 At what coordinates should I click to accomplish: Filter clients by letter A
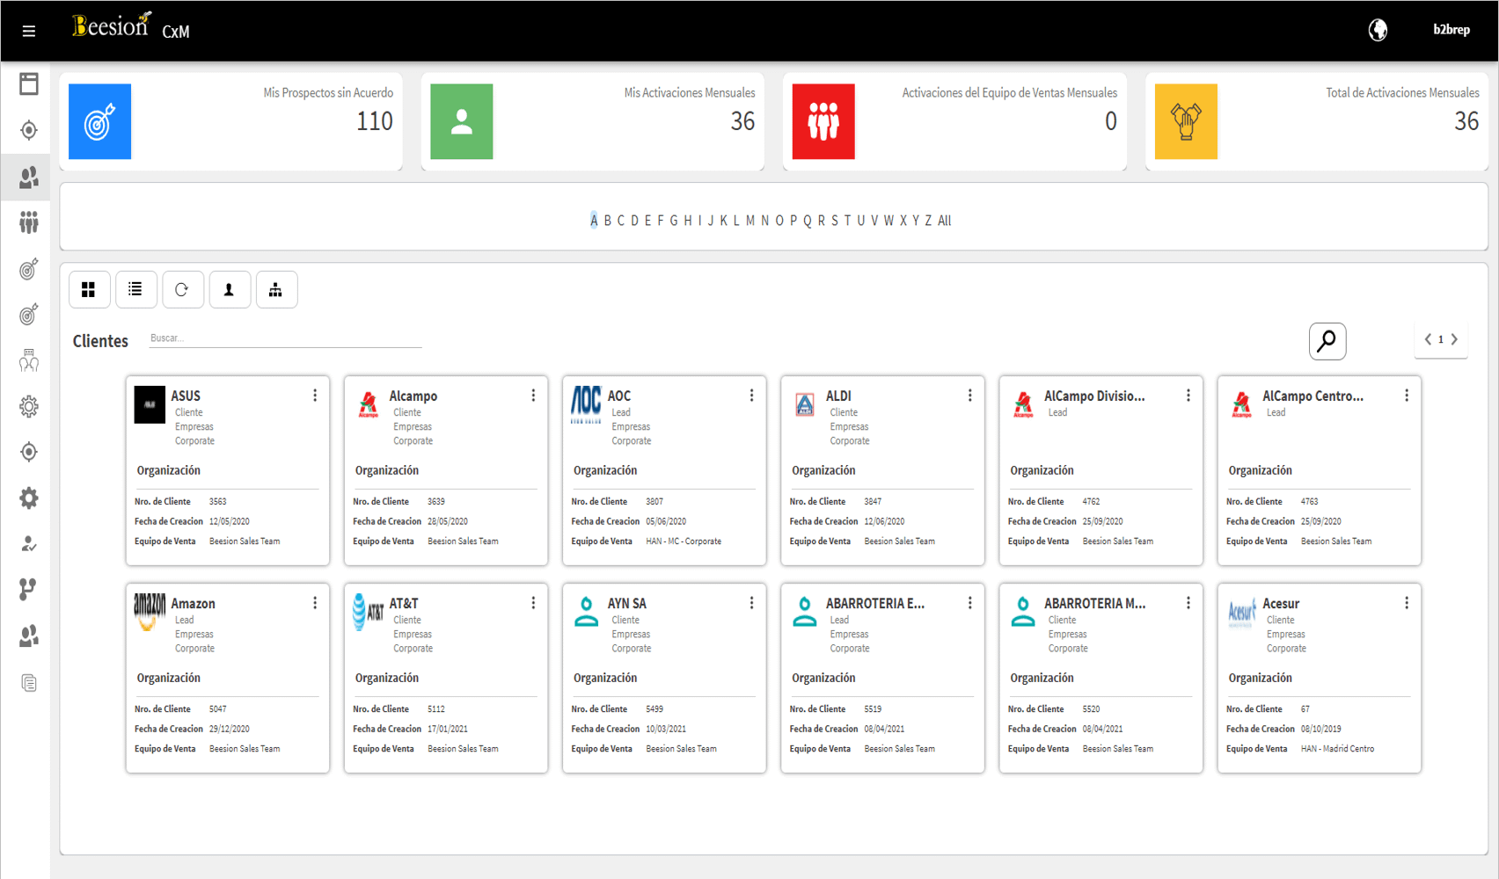(594, 221)
